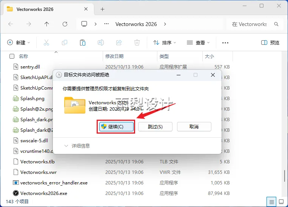The height and width of the screenshot is (207, 288).
Task: Select the sentry.dll file
Action: click(30, 67)
